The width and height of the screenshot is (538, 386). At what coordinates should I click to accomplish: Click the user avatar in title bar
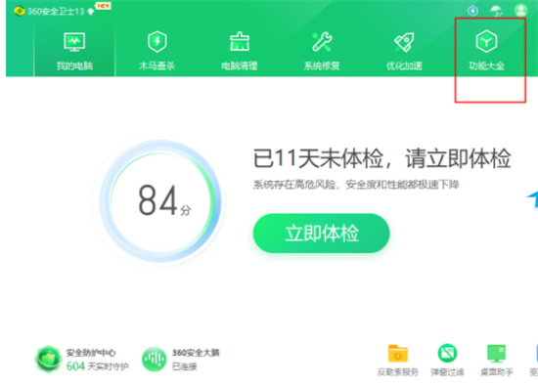point(520,10)
